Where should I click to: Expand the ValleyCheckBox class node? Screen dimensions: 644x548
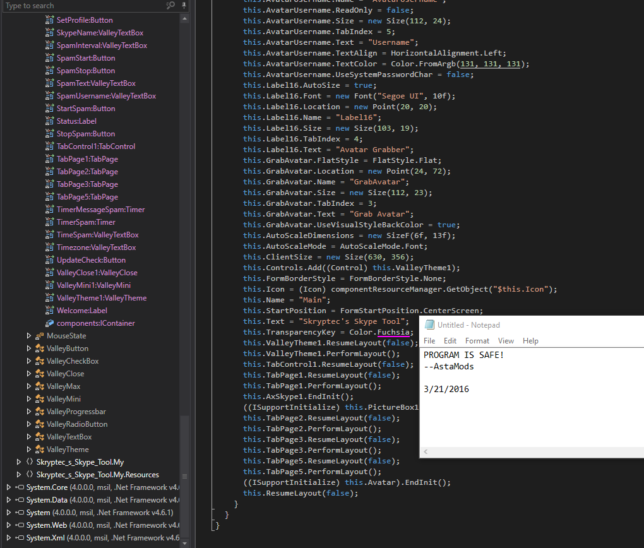[29, 361]
